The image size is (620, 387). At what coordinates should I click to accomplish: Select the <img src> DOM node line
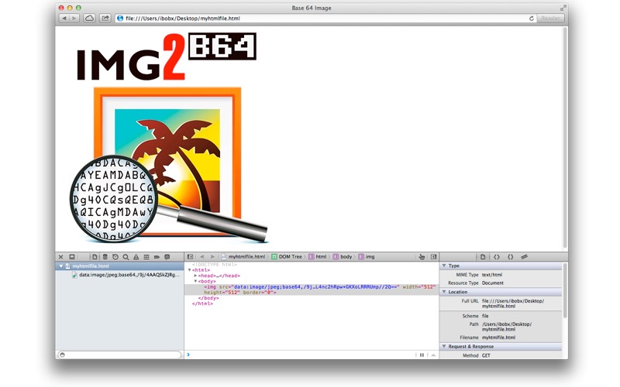pyautogui.click(x=312, y=289)
